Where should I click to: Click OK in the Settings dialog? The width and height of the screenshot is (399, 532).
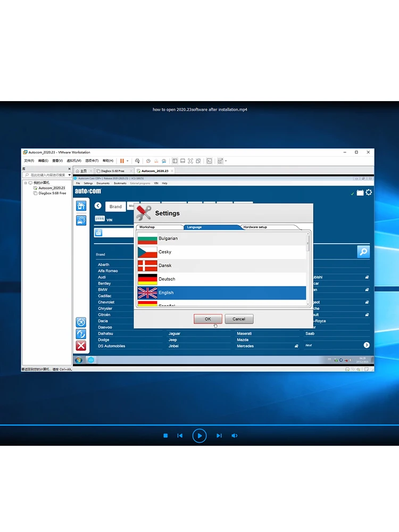[x=208, y=319]
